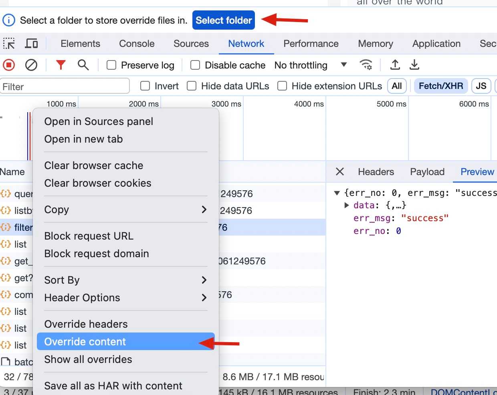Toggle the red filter funnel icon
This screenshot has height=395, width=497.
click(61, 65)
